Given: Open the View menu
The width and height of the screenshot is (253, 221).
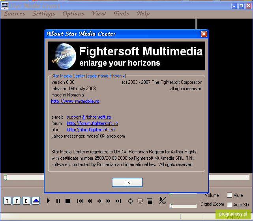Looking at the screenshot, I should tap(99, 13).
